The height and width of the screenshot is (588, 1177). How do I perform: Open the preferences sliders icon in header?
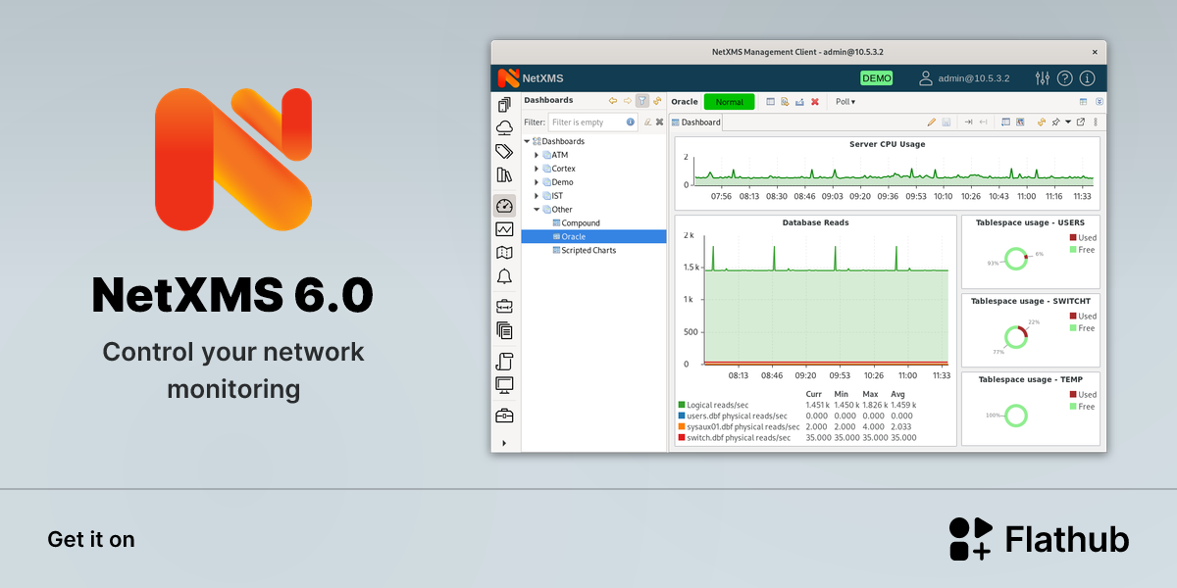(1043, 78)
